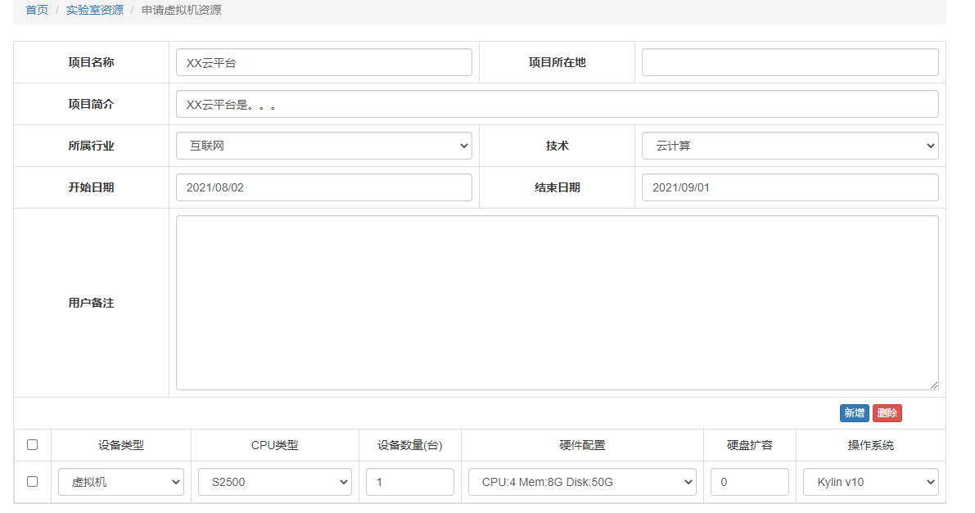The width and height of the screenshot is (975, 513).
Task: Click inside the 用户备注 text area
Action: click(557, 303)
